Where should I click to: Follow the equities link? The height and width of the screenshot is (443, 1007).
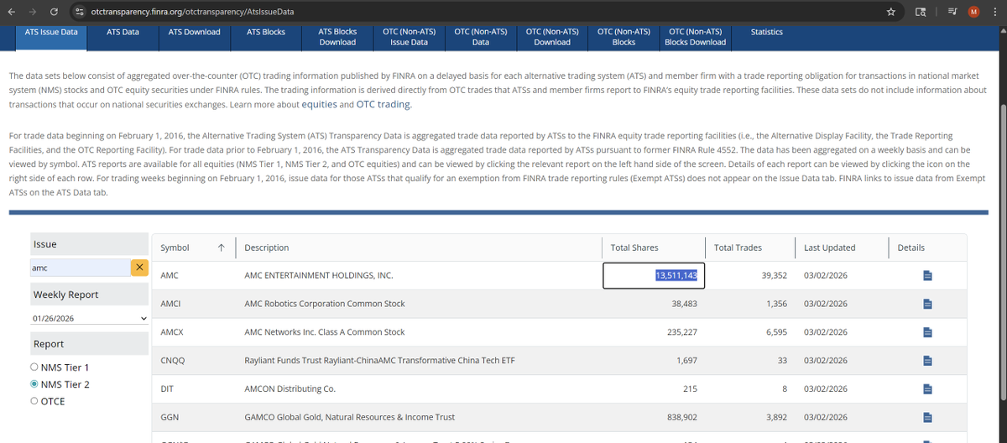click(320, 105)
